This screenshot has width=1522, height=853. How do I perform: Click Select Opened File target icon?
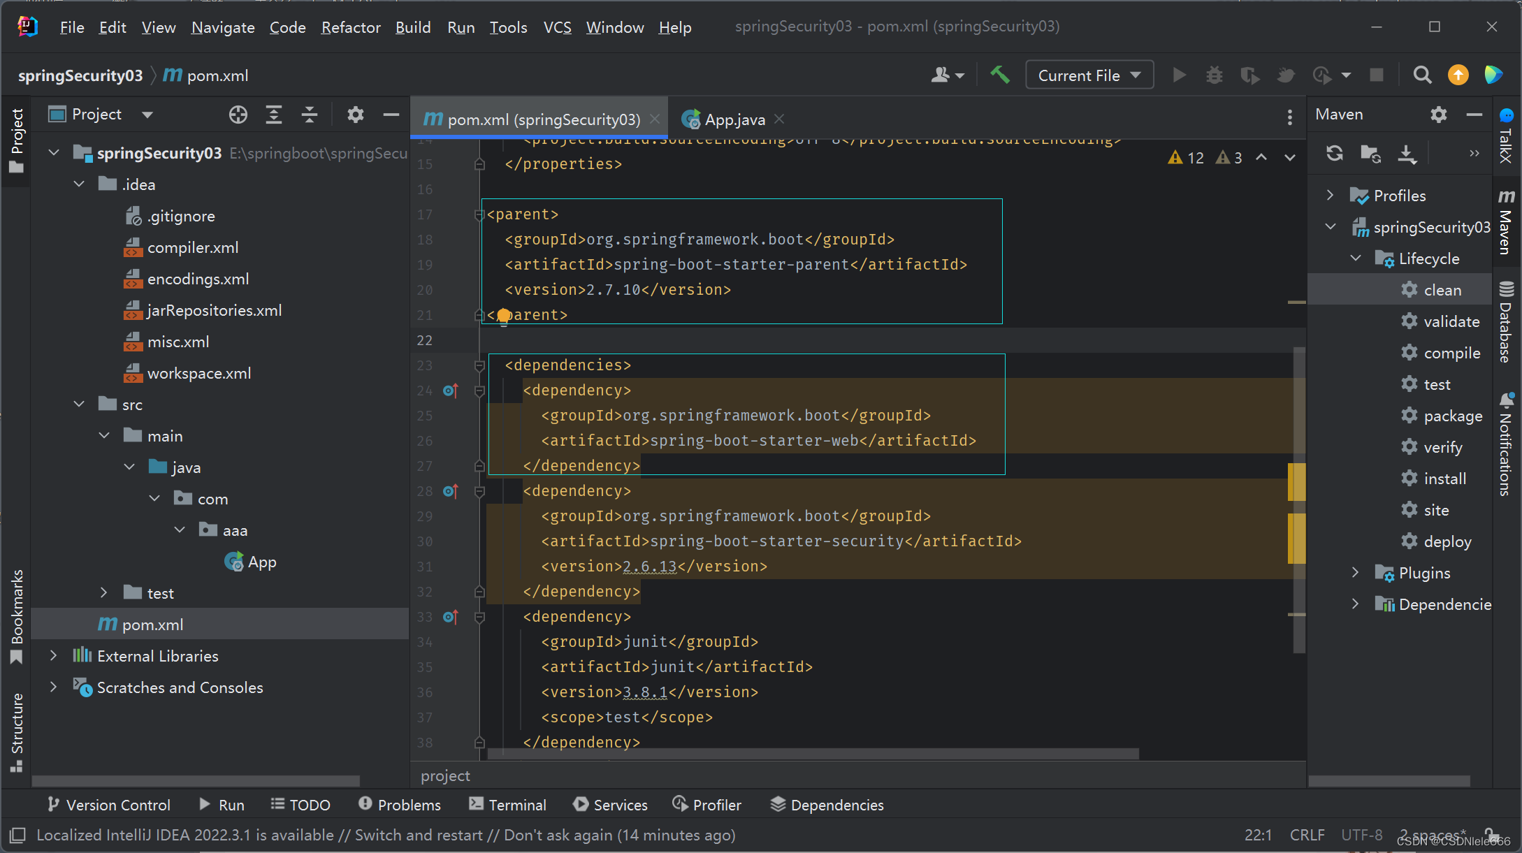coord(238,115)
